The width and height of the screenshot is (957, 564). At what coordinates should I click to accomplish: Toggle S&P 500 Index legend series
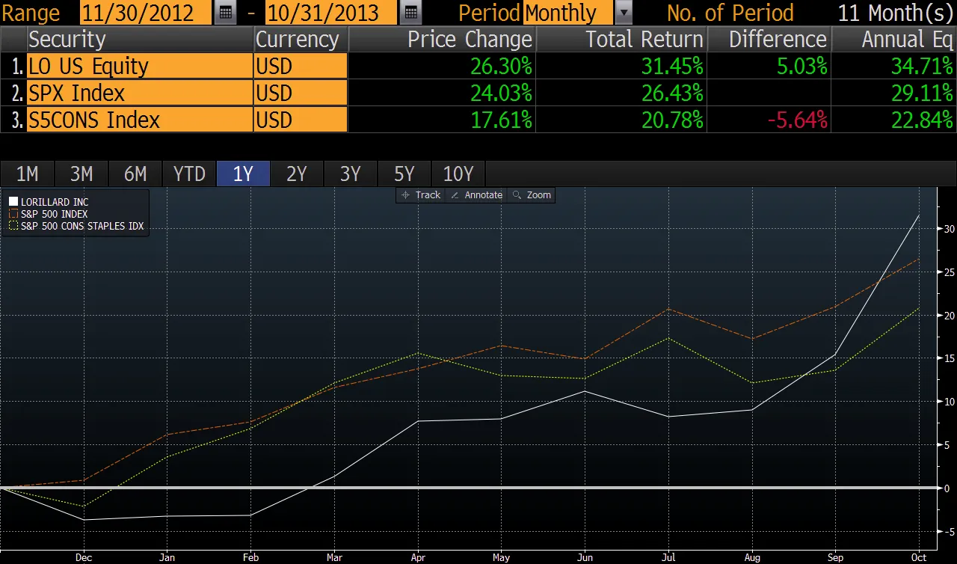pyautogui.click(x=13, y=214)
